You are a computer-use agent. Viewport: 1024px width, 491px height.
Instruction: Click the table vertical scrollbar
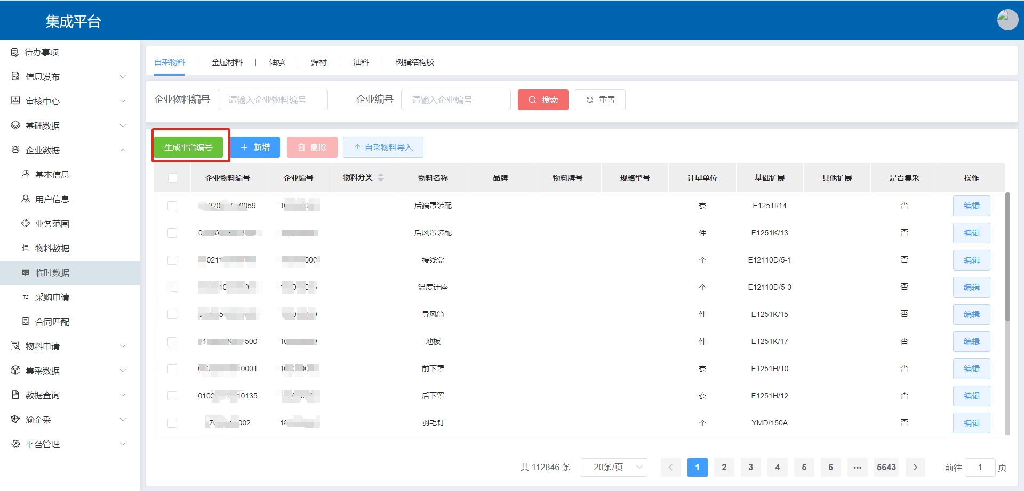[x=1007, y=256]
